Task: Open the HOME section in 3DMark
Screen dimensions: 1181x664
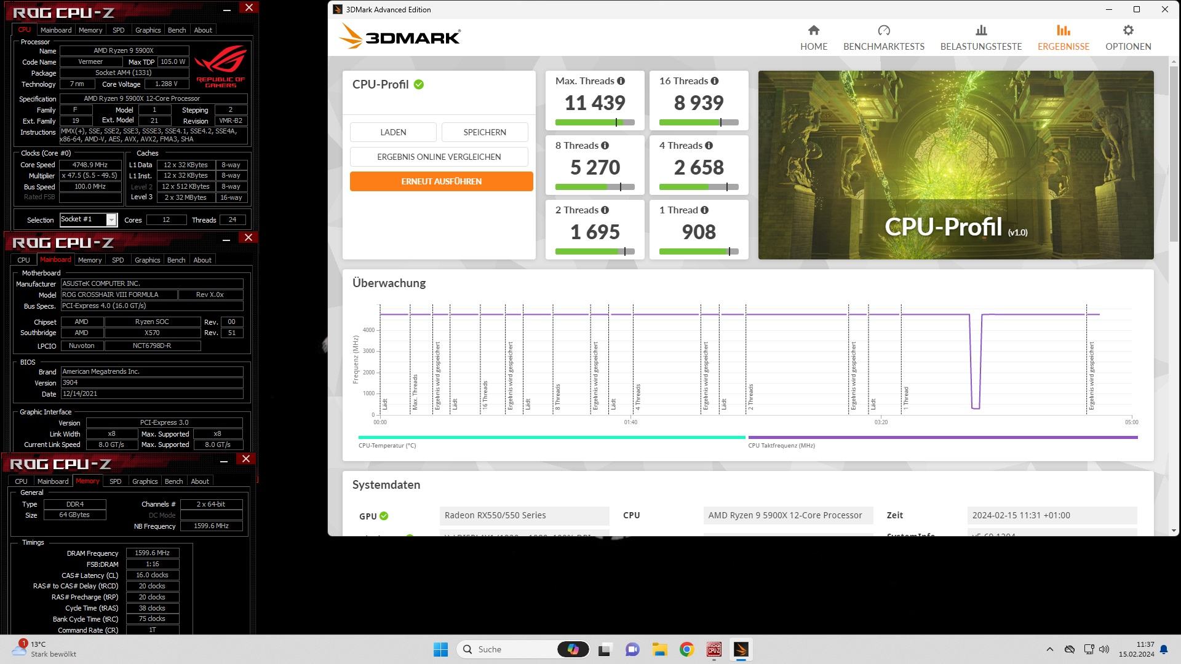Action: [x=813, y=38]
